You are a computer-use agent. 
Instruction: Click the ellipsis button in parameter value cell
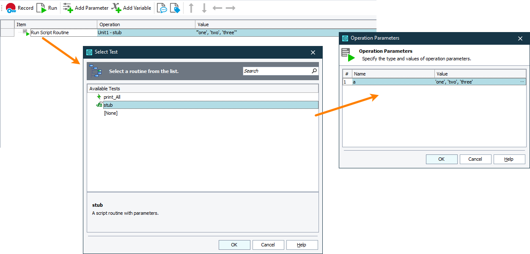click(523, 82)
